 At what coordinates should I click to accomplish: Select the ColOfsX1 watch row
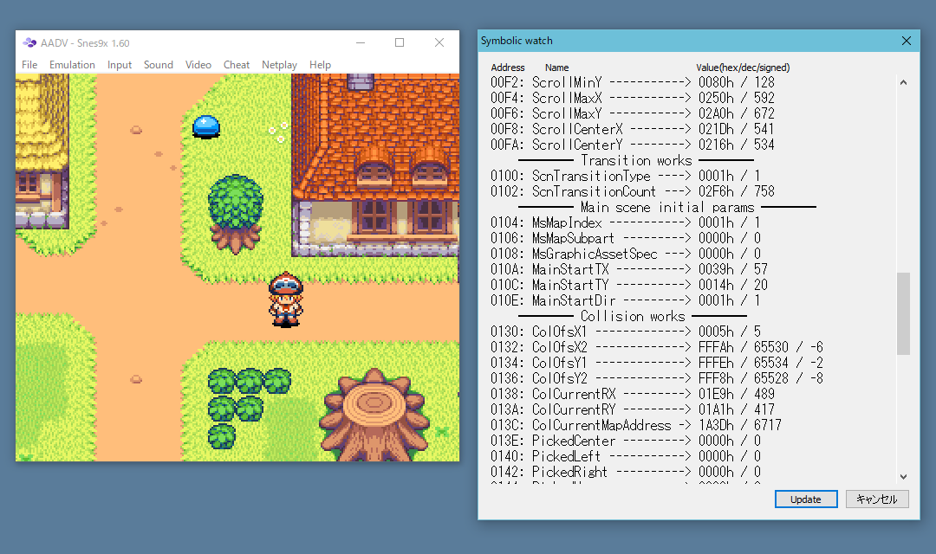pyautogui.click(x=626, y=332)
